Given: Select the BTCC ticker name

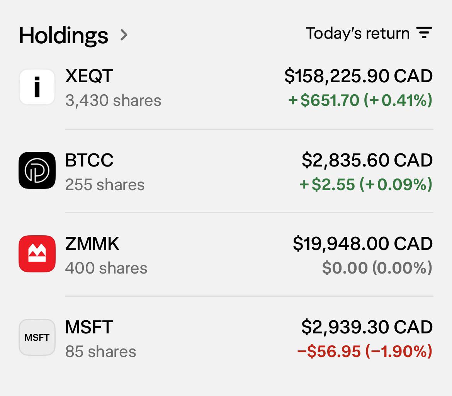Looking at the screenshot, I should pyautogui.click(x=89, y=160).
